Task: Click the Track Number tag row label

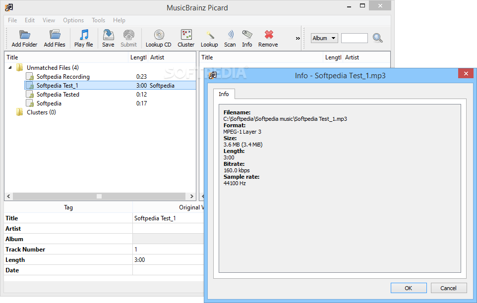Action: pyautogui.click(x=25, y=249)
